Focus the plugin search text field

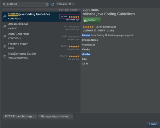[25, 4]
